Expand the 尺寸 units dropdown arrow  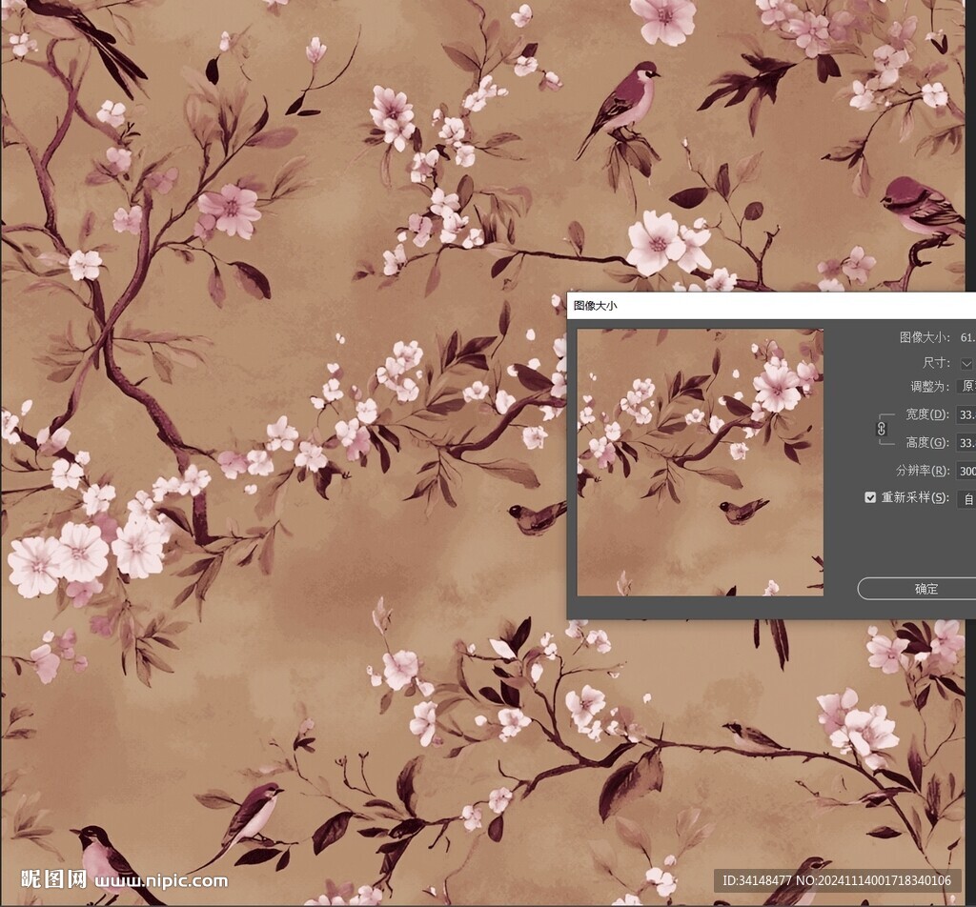click(x=966, y=364)
